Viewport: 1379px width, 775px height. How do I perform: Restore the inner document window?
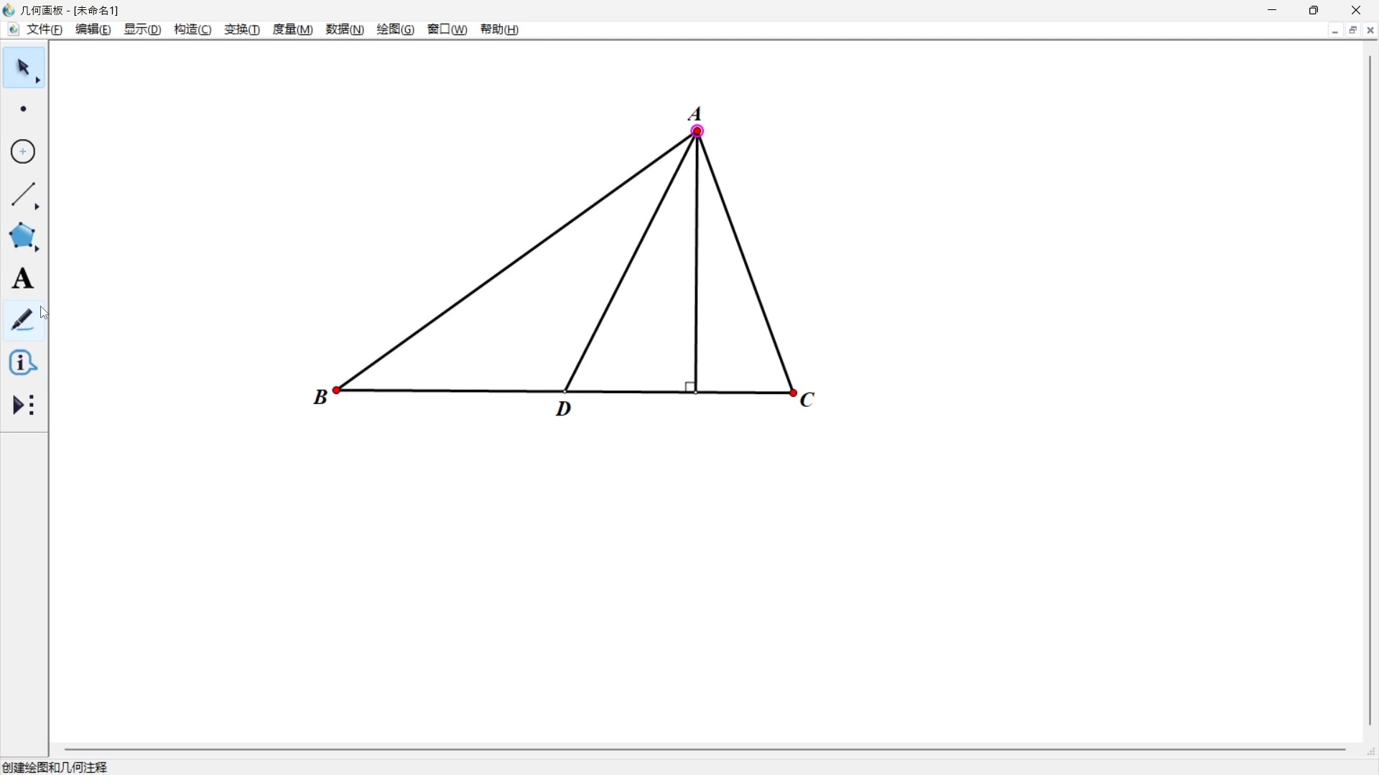[x=1353, y=30]
